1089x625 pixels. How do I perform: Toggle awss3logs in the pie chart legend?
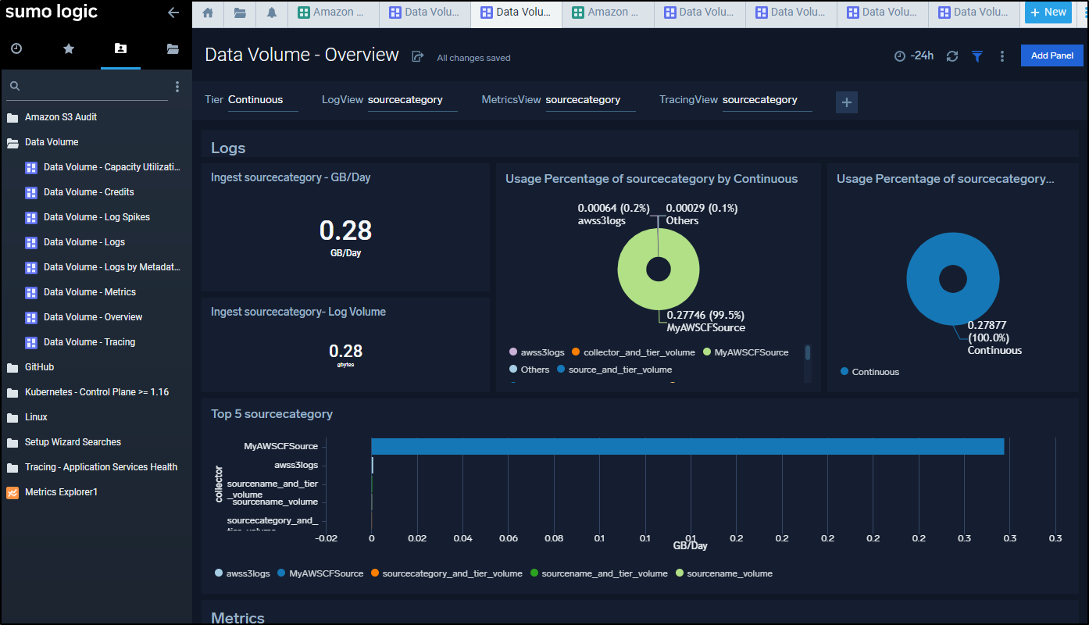(536, 352)
